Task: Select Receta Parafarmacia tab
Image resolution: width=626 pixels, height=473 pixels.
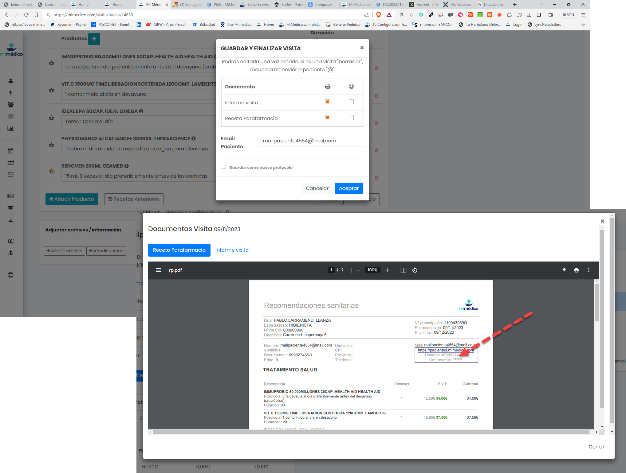Action: pyautogui.click(x=179, y=250)
